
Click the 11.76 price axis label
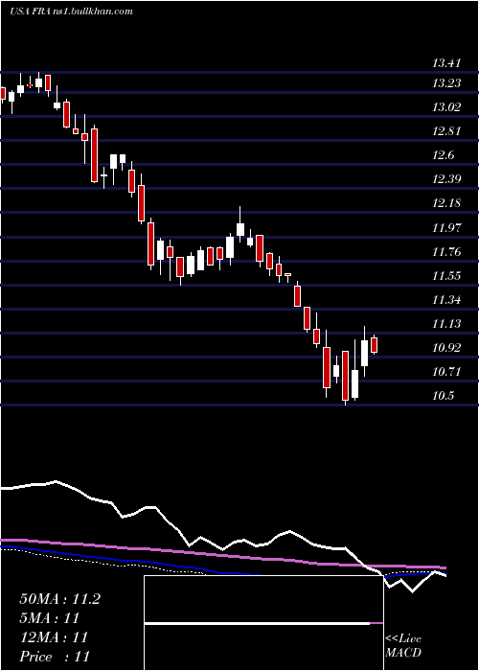click(x=446, y=251)
